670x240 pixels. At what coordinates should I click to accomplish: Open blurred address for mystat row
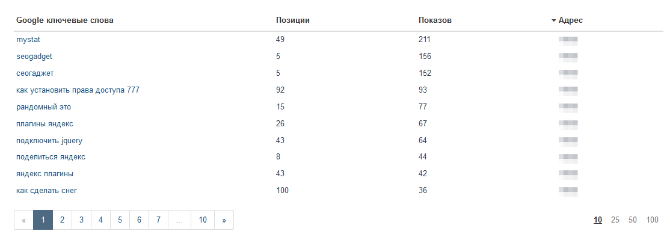[x=568, y=40]
